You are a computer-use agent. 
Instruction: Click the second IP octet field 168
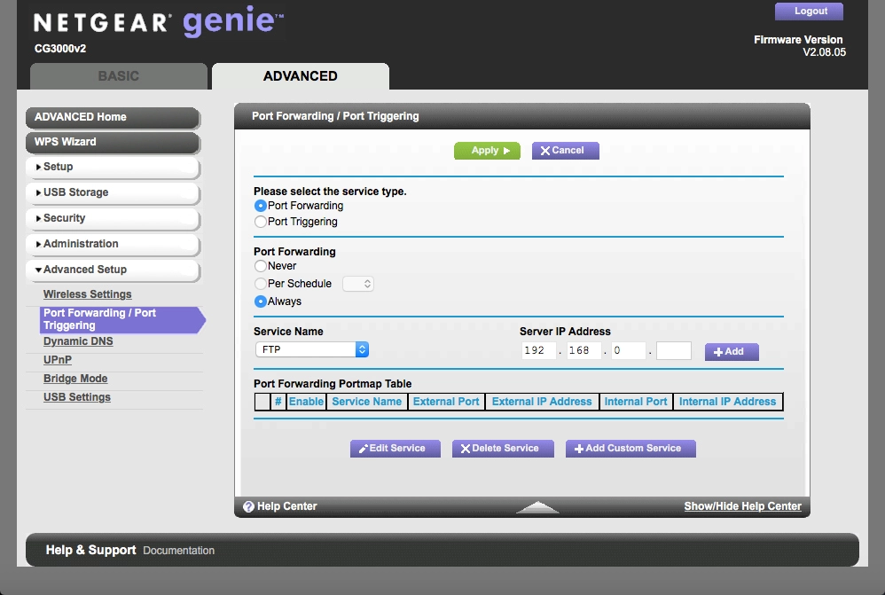click(x=583, y=350)
